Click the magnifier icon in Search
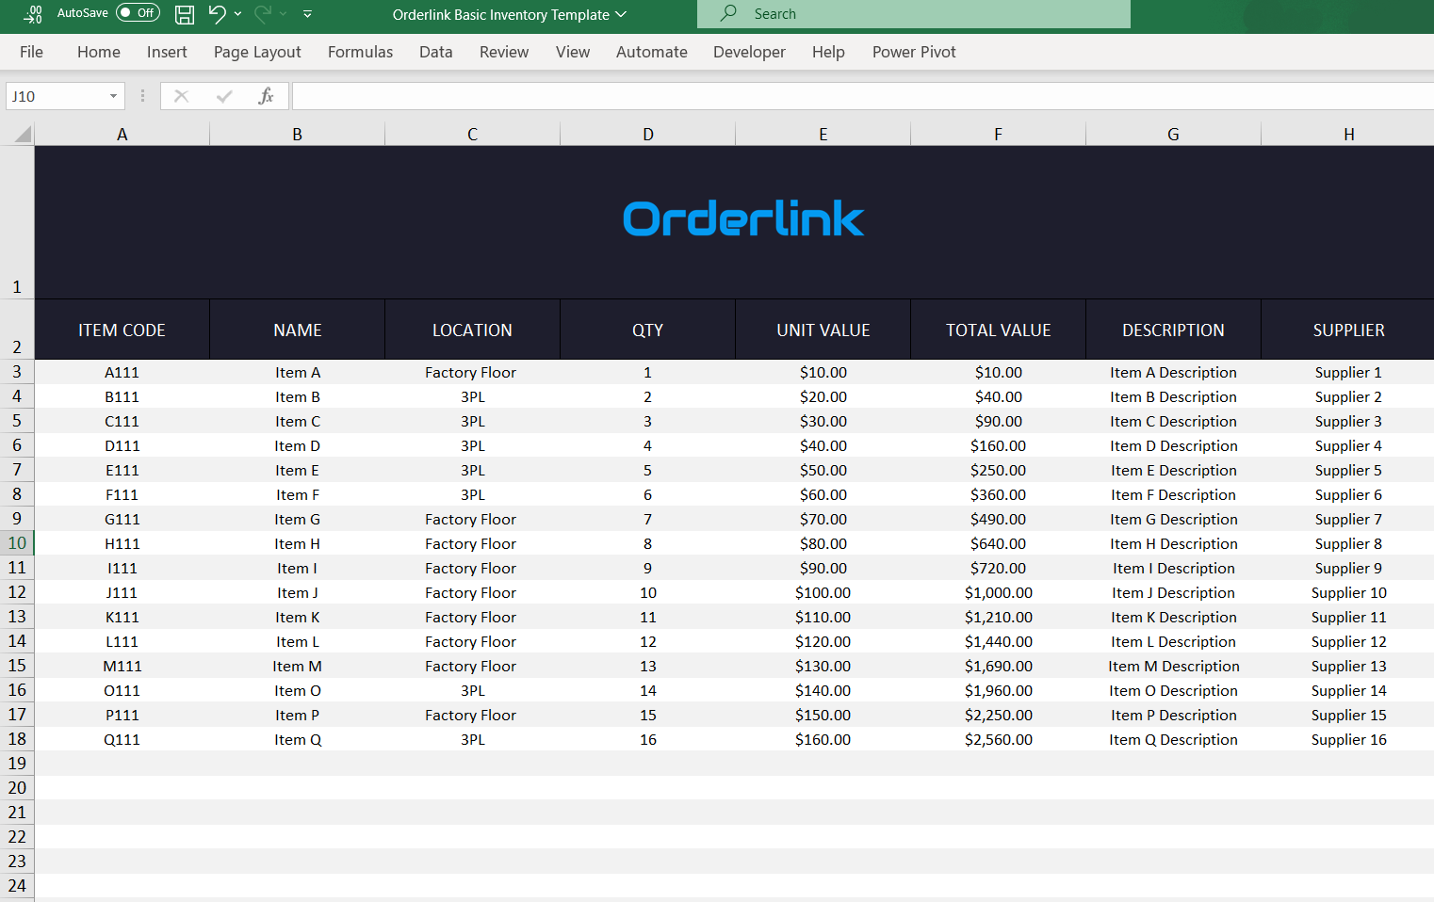1434x902 pixels. point(728,13)
